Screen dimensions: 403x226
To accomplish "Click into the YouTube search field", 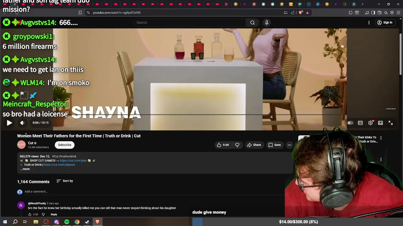I will (x=190, y=23).
